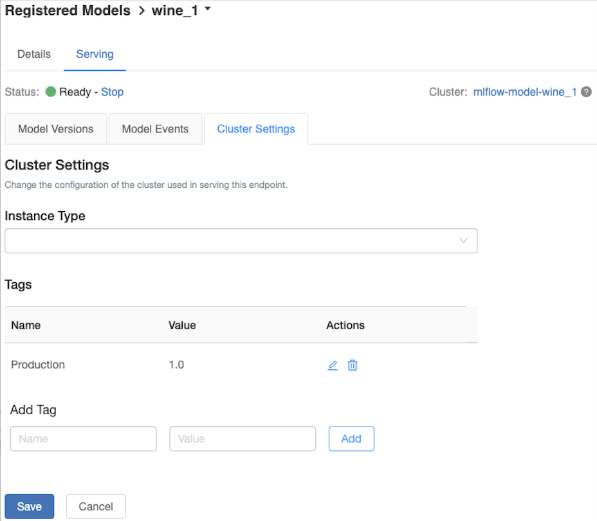The image size is (597, 521).
Task: Click the Add button for new tag
Action: 351,438
